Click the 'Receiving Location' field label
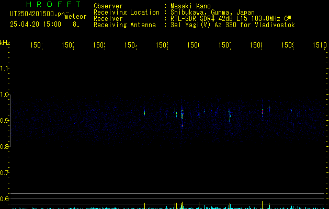 (x=127, y=13)
